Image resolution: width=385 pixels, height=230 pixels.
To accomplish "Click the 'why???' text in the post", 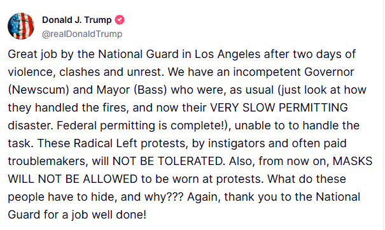I will click(164, 197).
